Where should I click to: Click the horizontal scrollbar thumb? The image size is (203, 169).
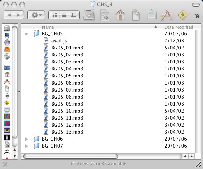click(x=71, y=157)
